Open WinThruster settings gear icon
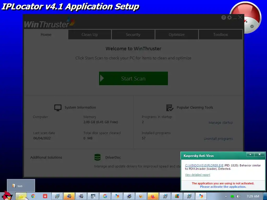The image size is (267, 200). click(x=229, y=17)
